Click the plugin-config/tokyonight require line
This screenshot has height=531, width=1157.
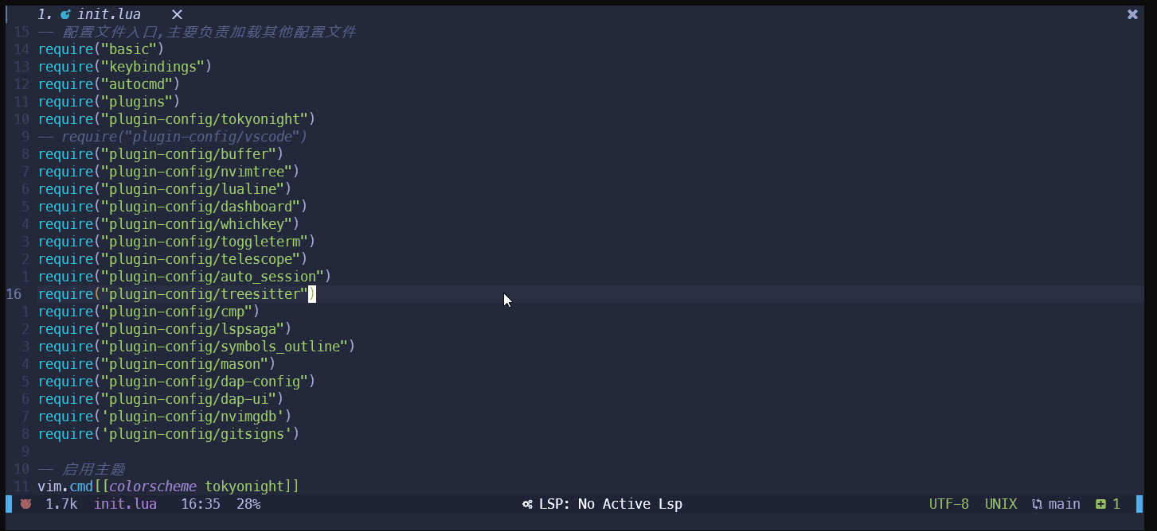tap(177, 119)
